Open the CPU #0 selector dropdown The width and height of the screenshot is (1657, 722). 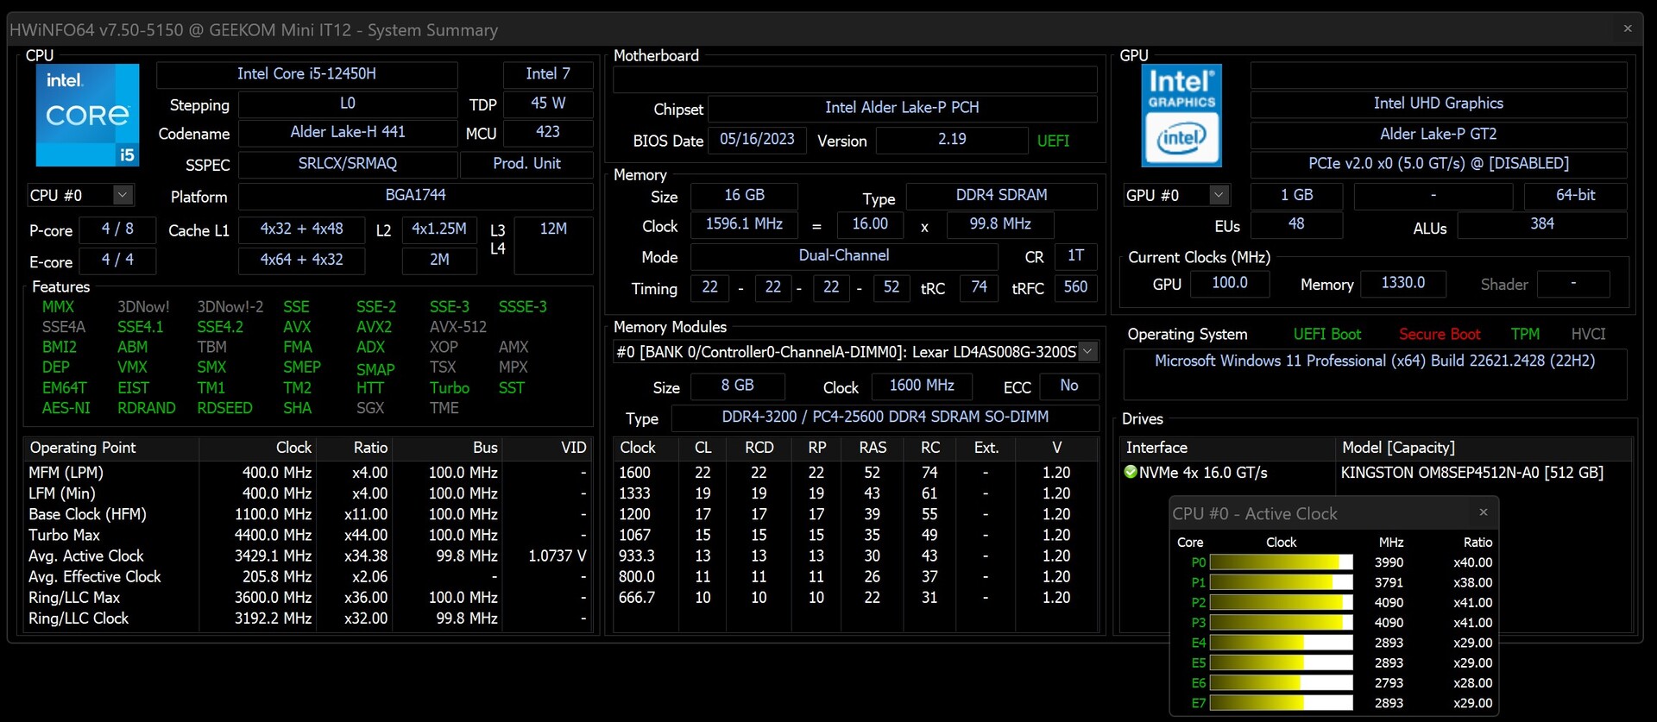click(x=123, y=195)
